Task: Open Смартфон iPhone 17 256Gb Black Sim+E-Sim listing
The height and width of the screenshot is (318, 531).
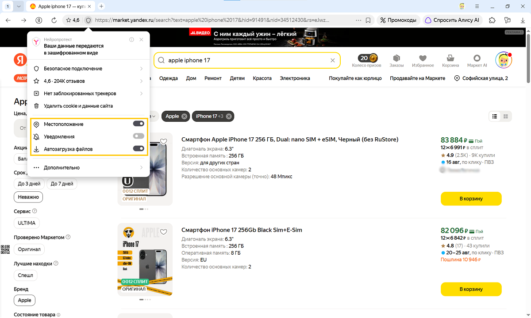Action: coord(242,230)
